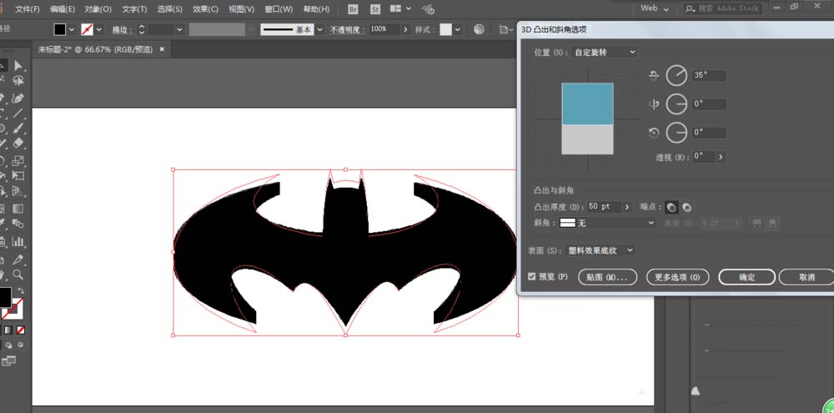Open the 文字(T) menu
This screenshot has width=834, height=413.
pyautogui.click(x=134, y=9)
